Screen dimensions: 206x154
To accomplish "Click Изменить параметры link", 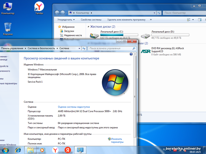I will coord(117,140).
